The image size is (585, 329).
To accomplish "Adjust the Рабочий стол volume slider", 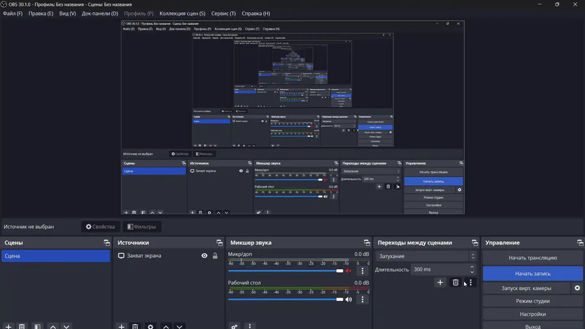I will [x=285, y=300].
